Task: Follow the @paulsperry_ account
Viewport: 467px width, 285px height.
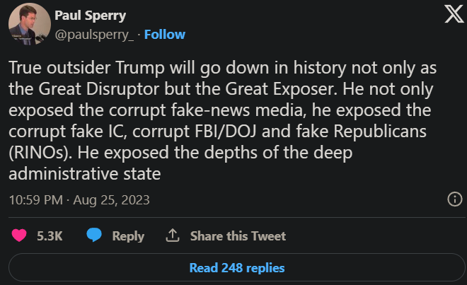Action: 164,34
